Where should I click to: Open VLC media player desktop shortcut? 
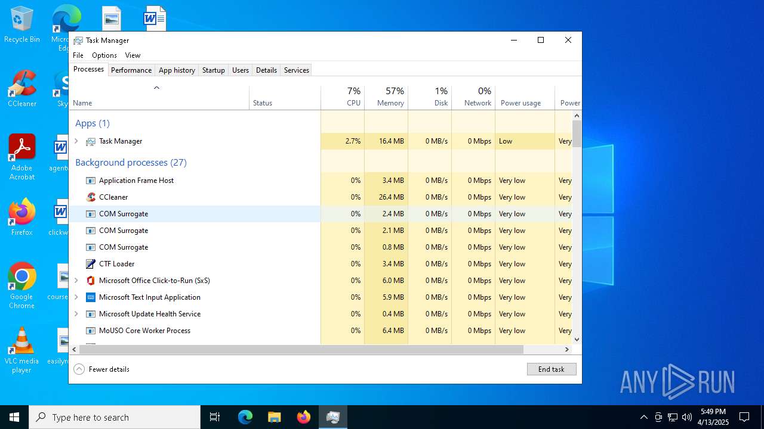click(22, 350)
